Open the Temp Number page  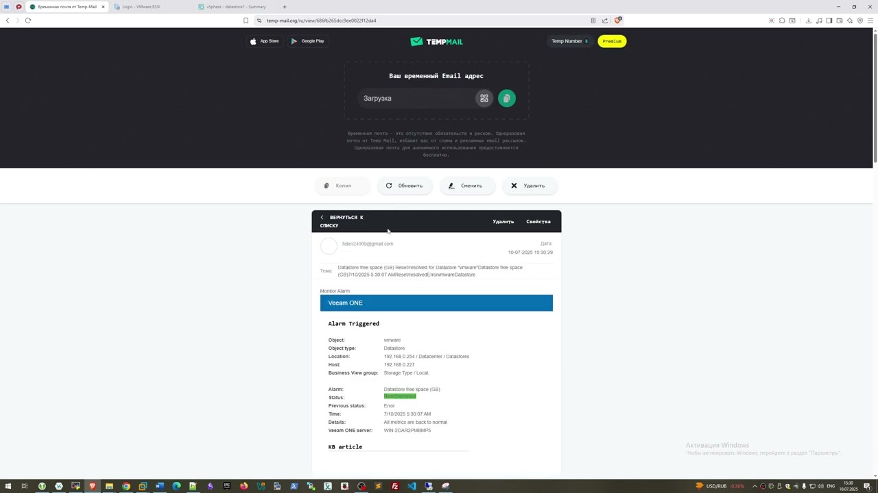[x=569, y=41]
